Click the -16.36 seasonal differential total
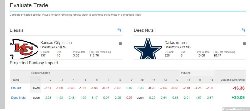This screenshot has width=250, height=111. 239,88
